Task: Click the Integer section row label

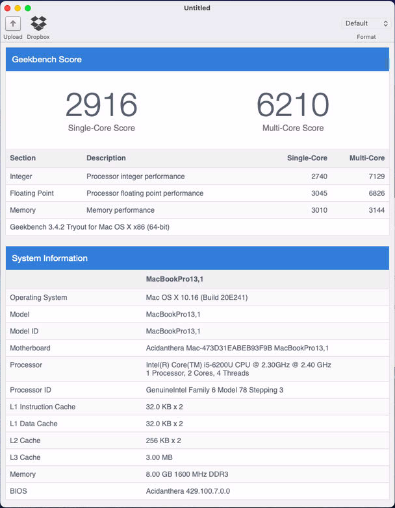Action: [x=21, y=176]
